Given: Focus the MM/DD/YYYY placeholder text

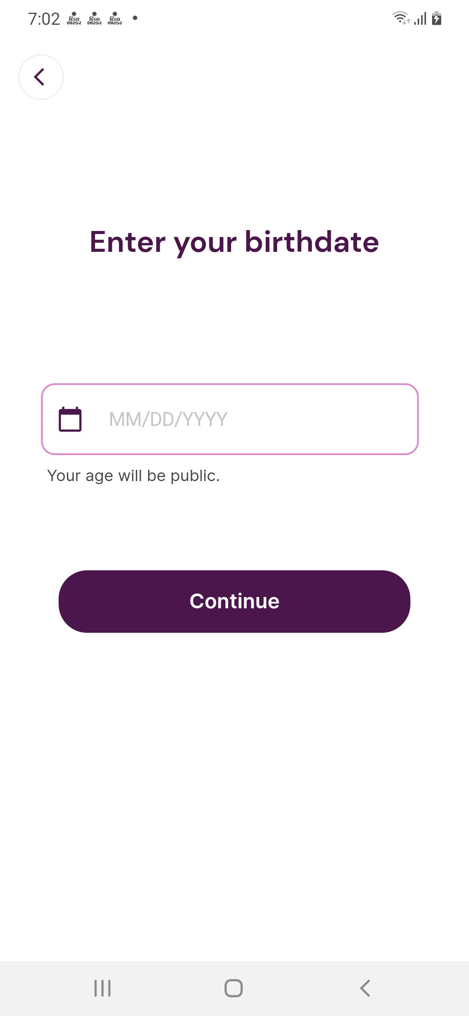Looking at the screenshot, I should (x=168, y=419).
